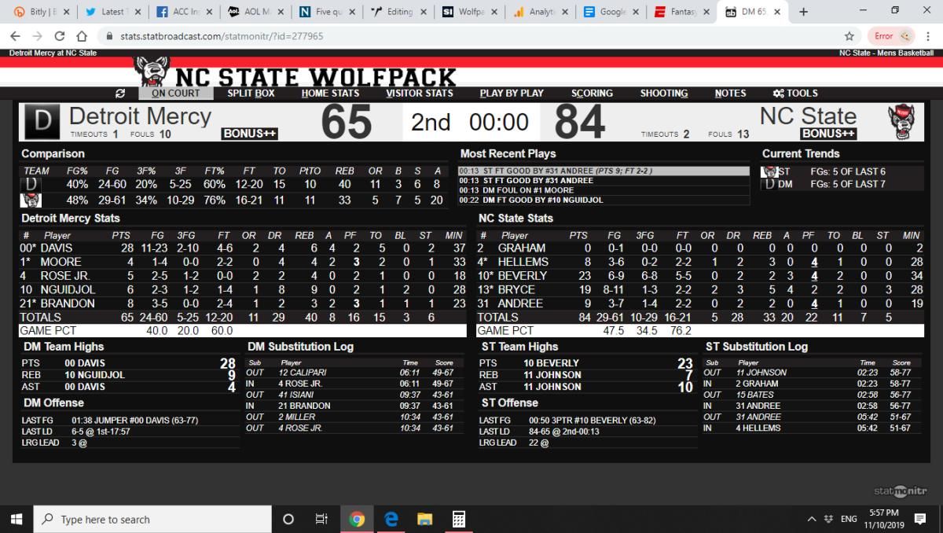This screenshot has width=943, height=533.
Task: Switch to the Fantasy browser tab
Action: 684,12
